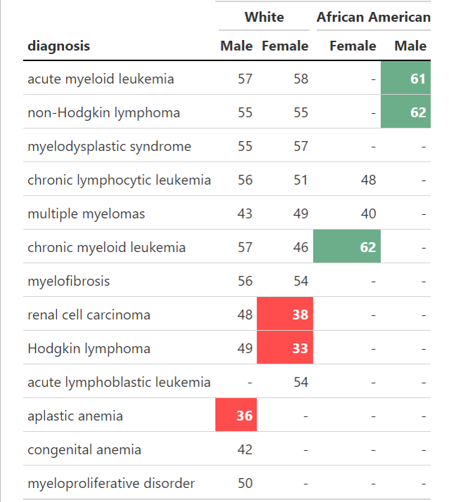Screen dimensions: 449x502
Task: Click the green cell showing 61
Action: (406, 79)
